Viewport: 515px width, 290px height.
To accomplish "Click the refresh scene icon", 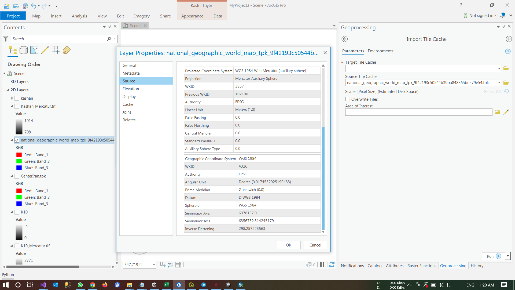I will pos(332,265).
